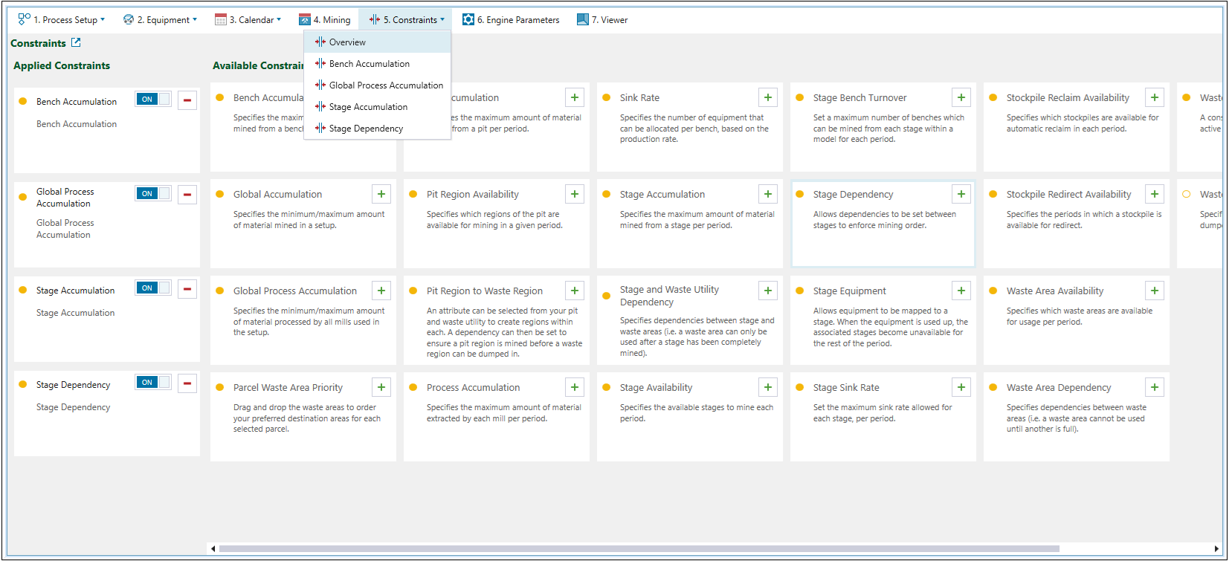Toggle off the Bench Accumulation ON switch
The width and height of the screenshot is (1229, 561).
click(153, 100)
